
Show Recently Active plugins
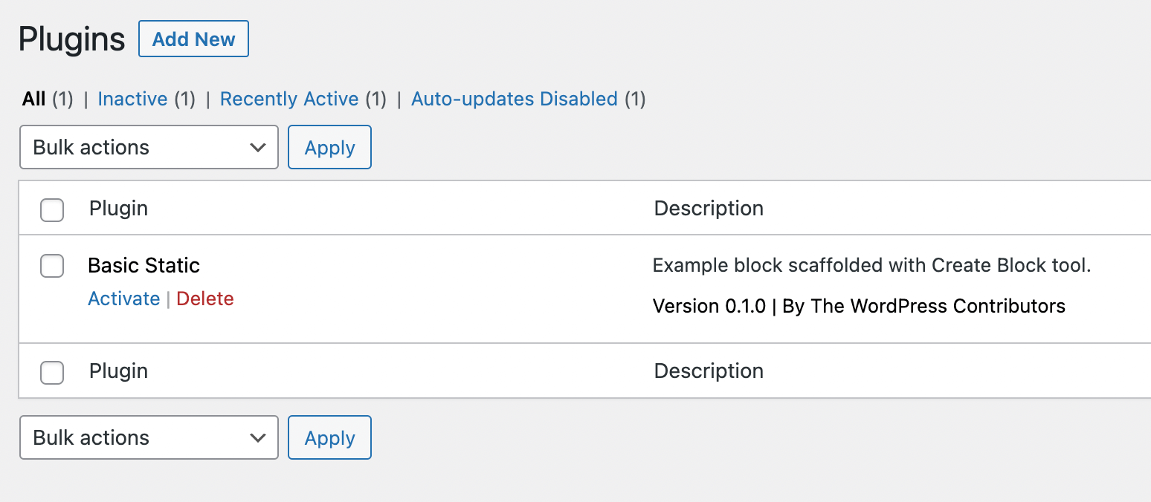coord(289,99)
